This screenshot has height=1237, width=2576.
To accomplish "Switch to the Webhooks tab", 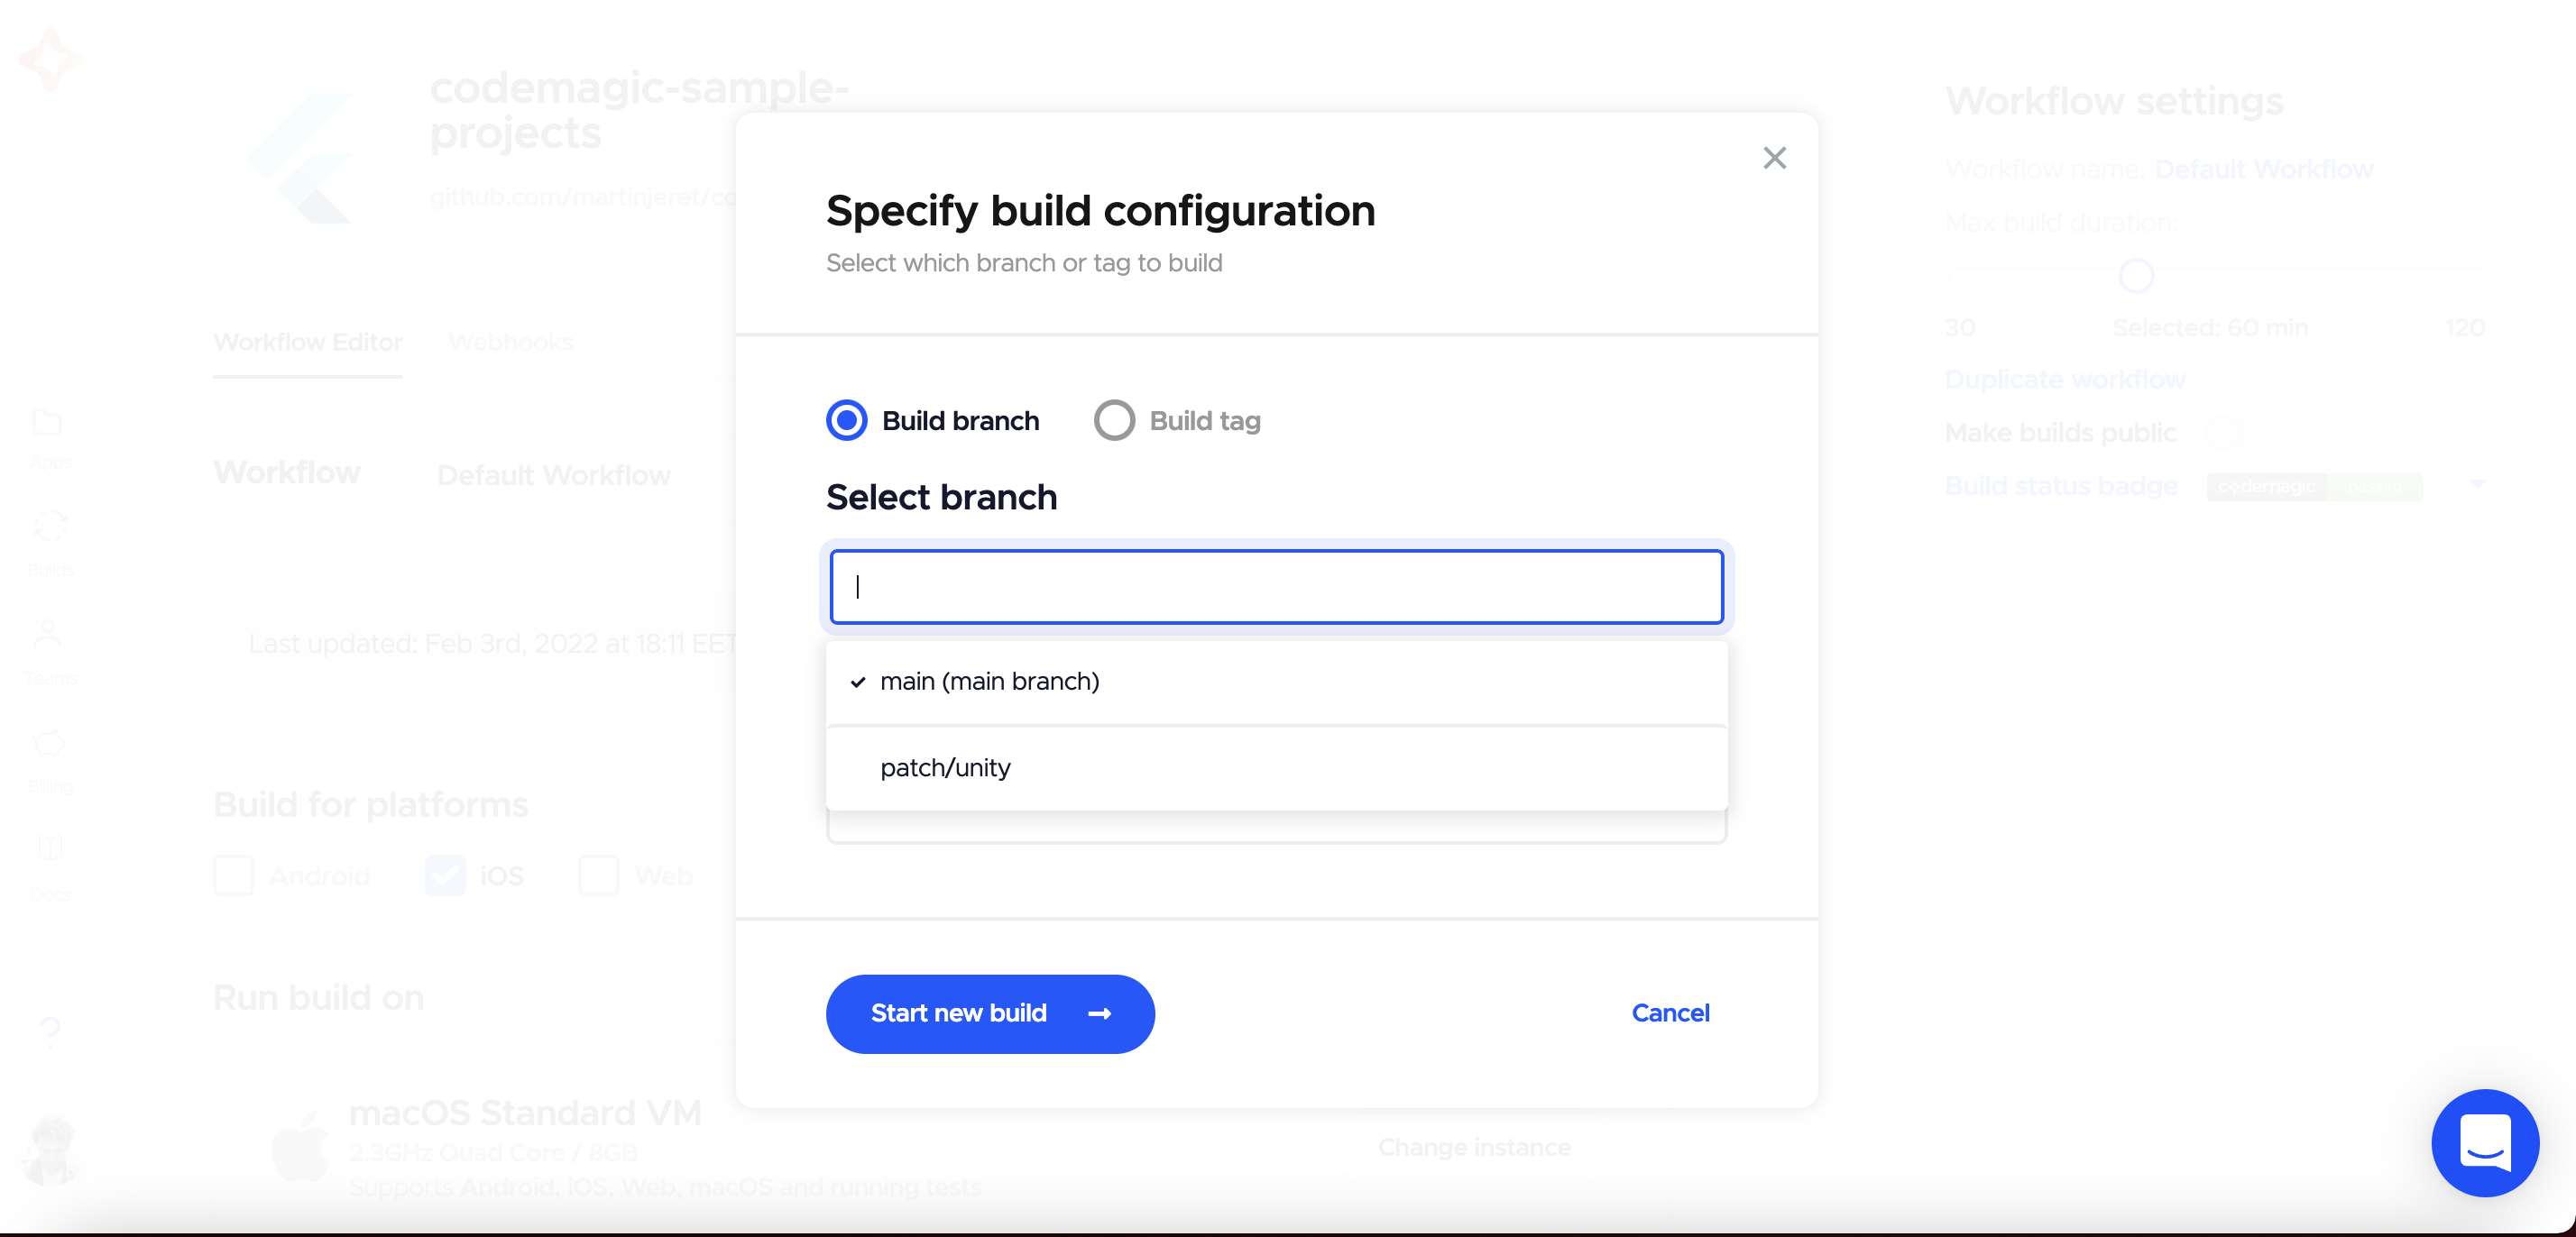I will (511, 342).
